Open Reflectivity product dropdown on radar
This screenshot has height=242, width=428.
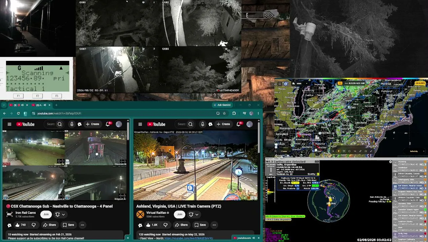(x=415, y=151)
